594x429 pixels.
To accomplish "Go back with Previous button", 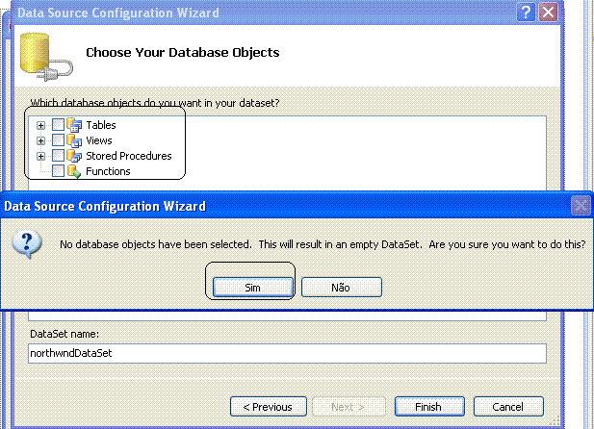I will point(269,407).
